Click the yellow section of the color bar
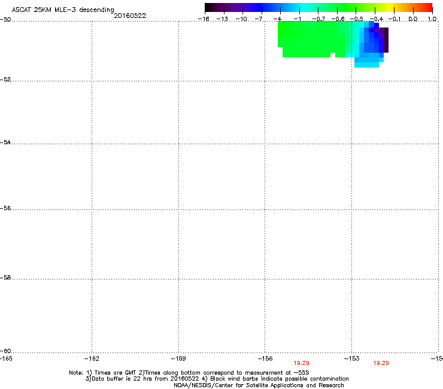Image resolution: width=443 pixels, height=389 pixels. [390, 7]
